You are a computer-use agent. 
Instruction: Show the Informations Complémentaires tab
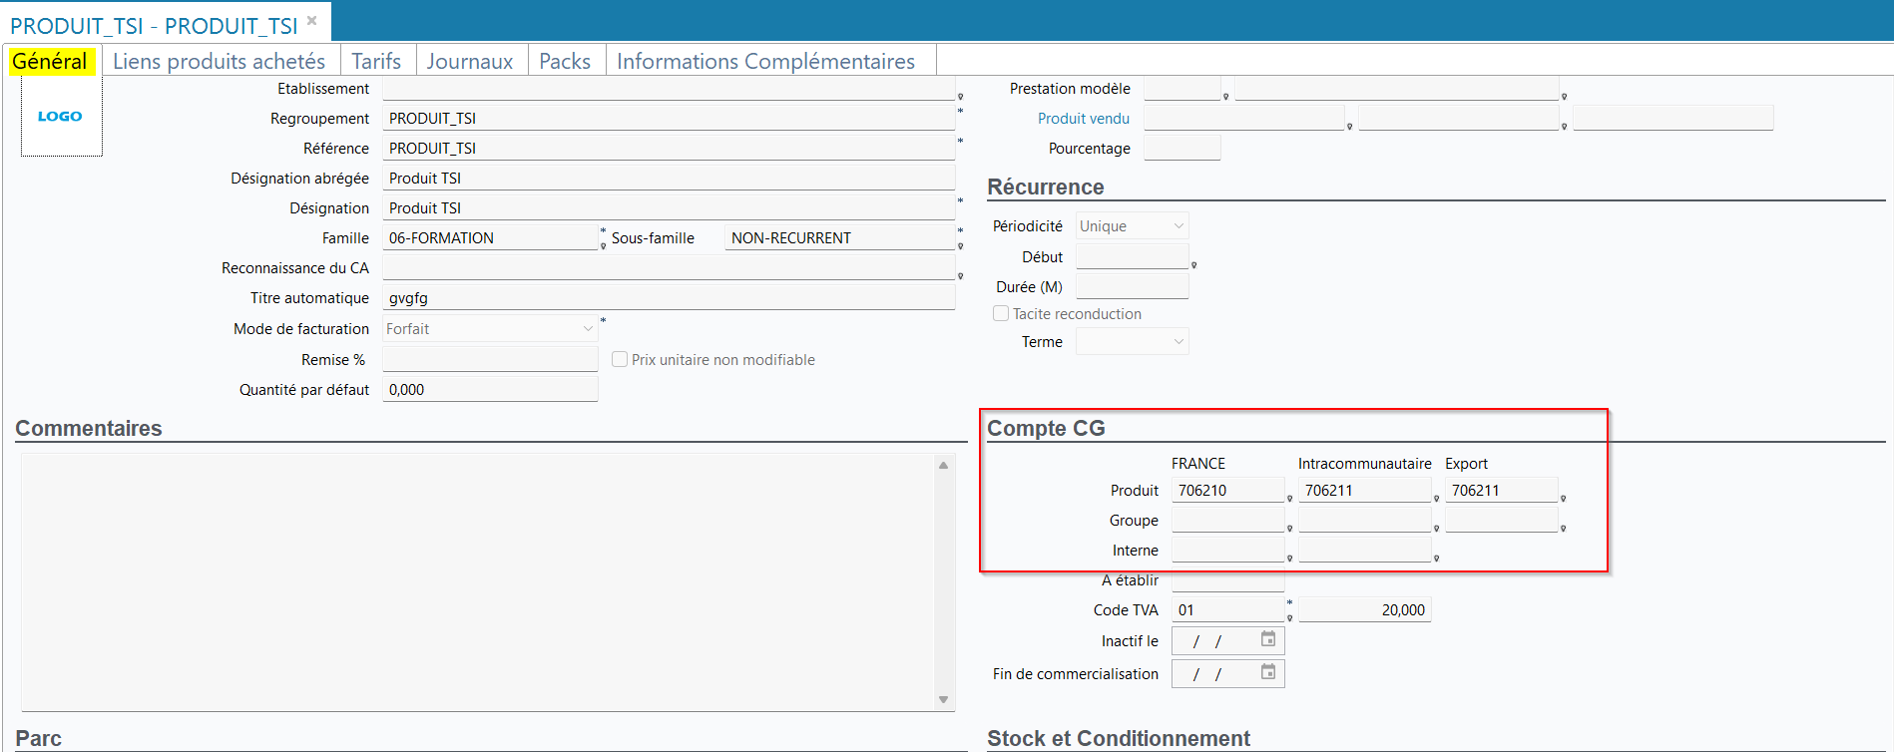point(766,61)
